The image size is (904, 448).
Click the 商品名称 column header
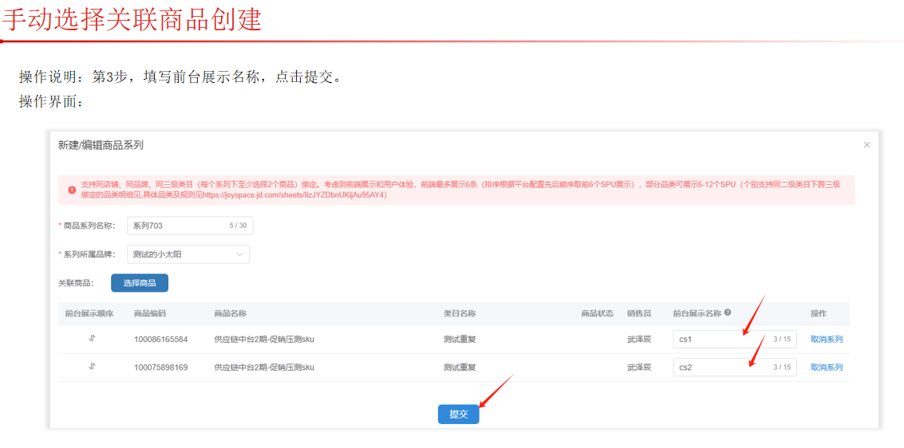click(230, 314)
